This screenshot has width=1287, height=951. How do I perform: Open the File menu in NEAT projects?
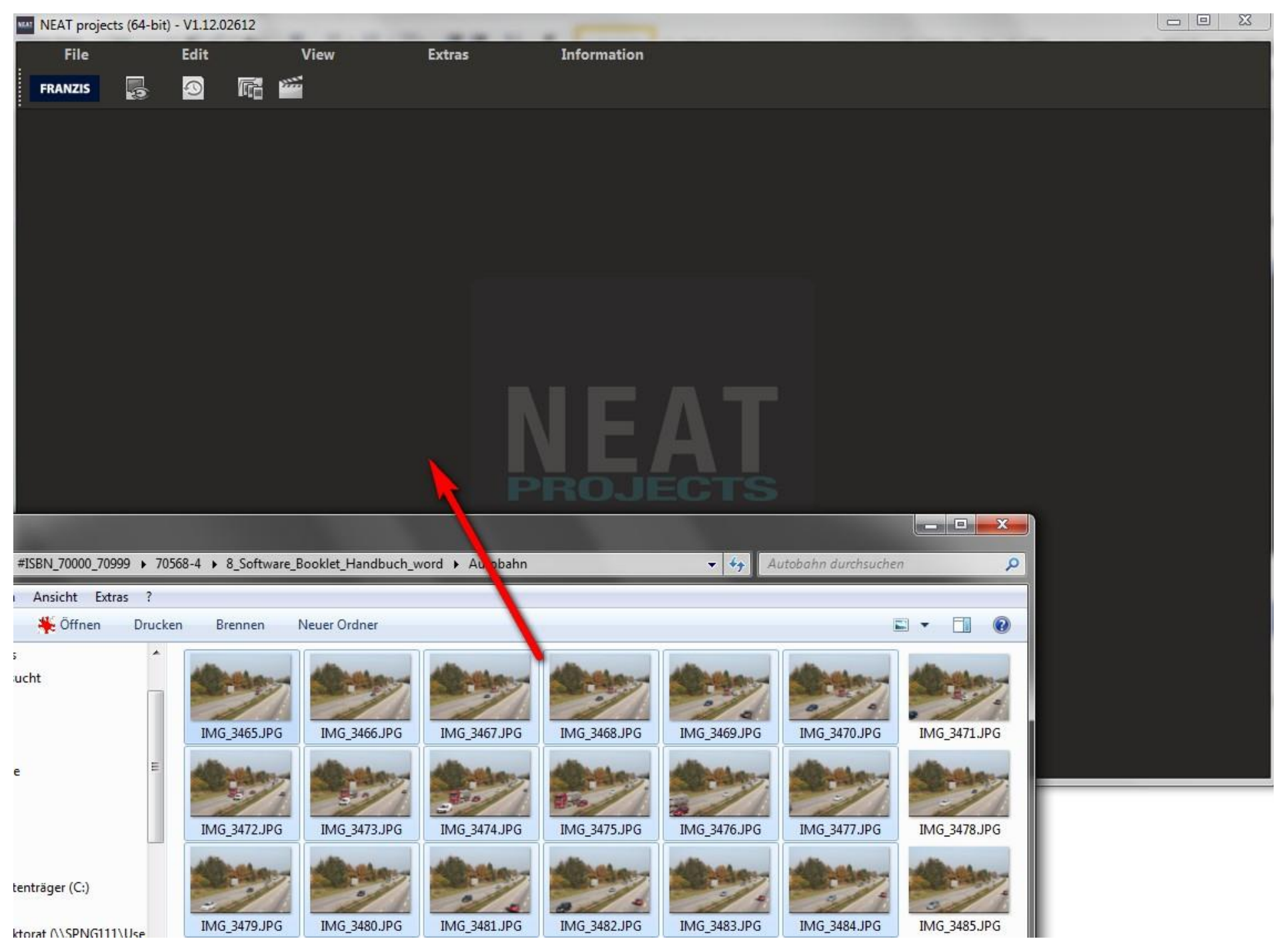(76, 55)
